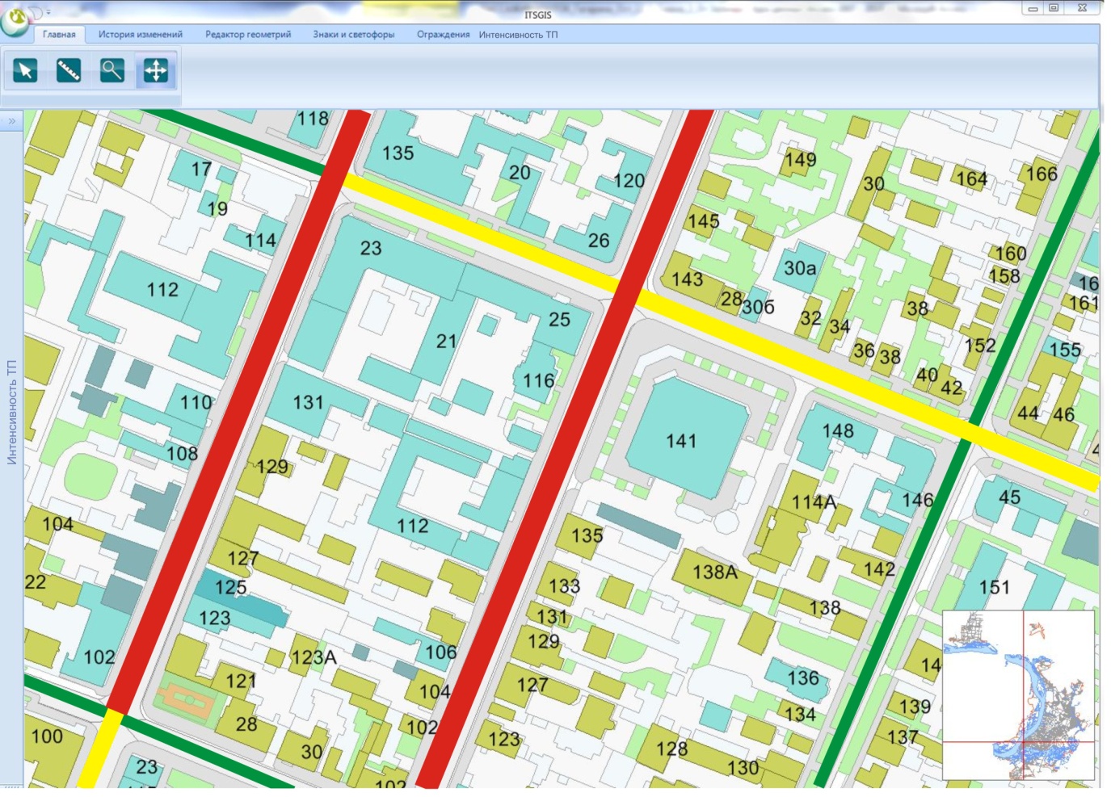Image resolution: width=1111 pixels, height=797 pixels.
Task: Click building label 146
Action: click(917, 500)
